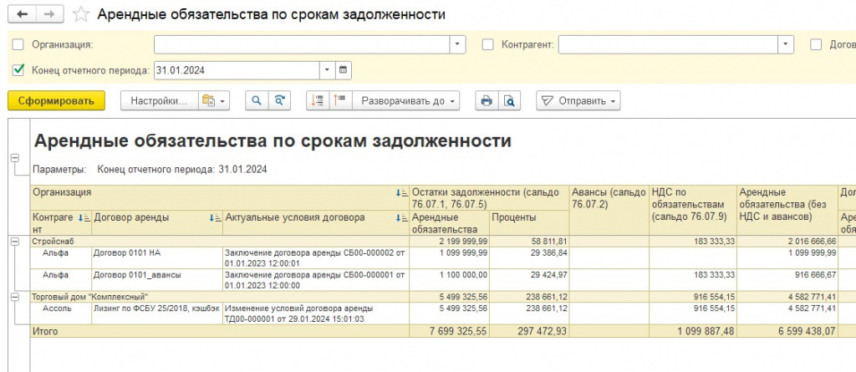Sort by Организация column arrow icon
The height and width of the screenshot is (372, 856).
tap(404, 193)
